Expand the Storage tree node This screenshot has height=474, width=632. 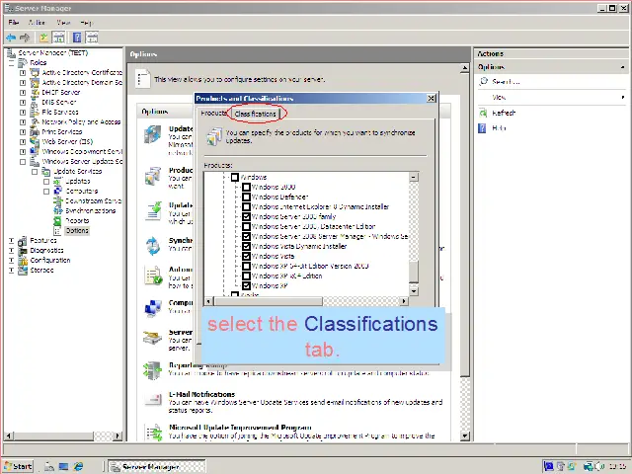(11, 270)
